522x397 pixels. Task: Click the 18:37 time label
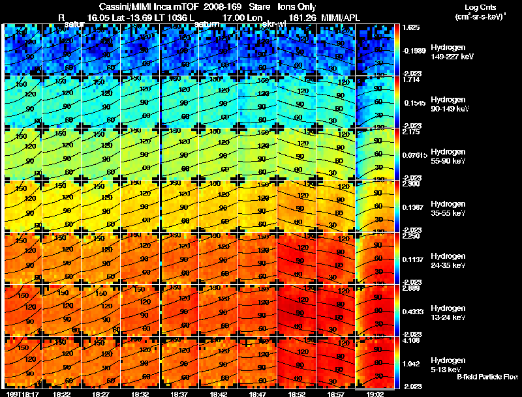tap(179, 394)
